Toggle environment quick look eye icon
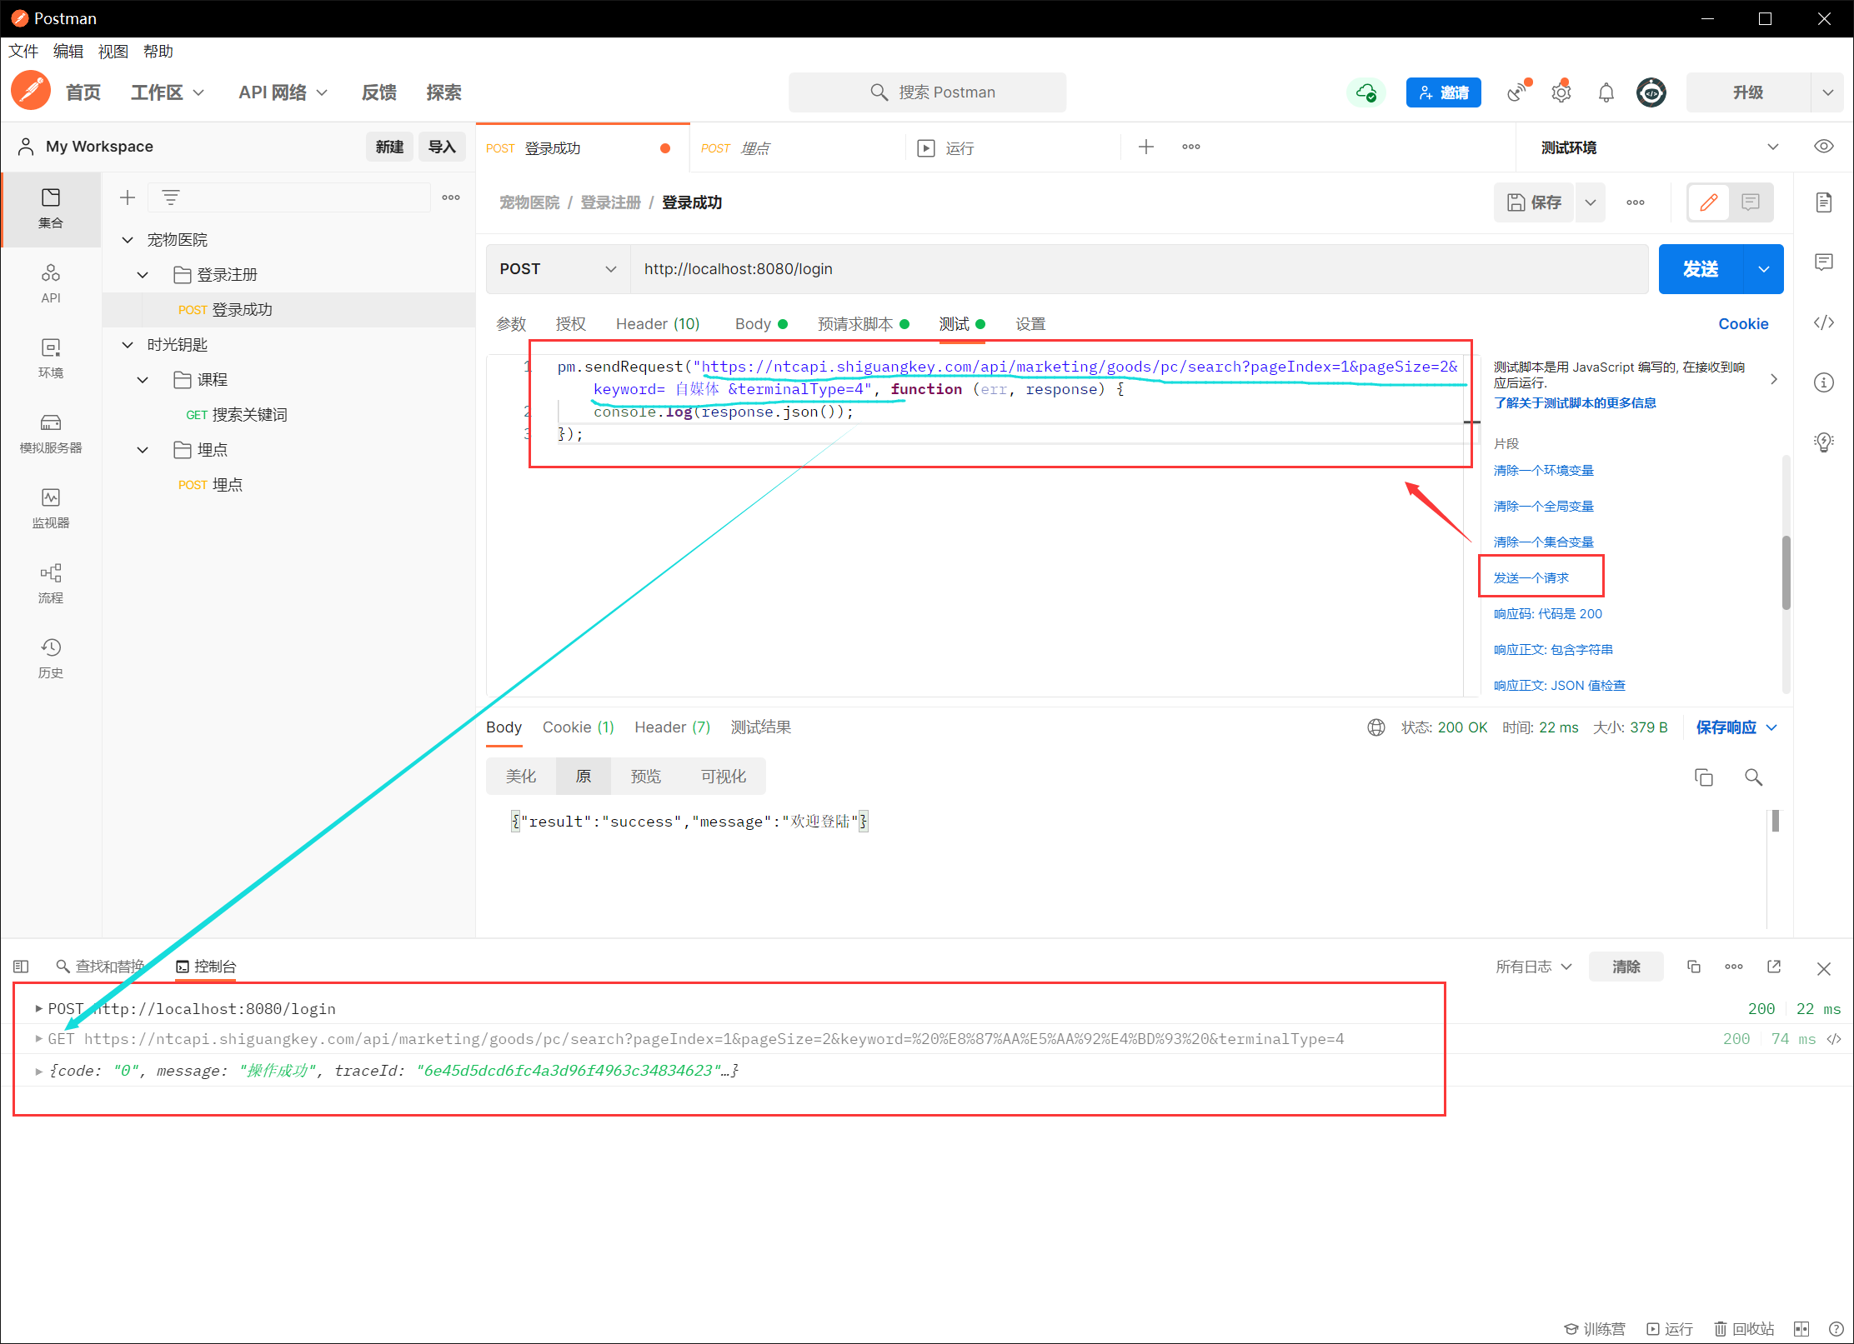Viewport: 1854px width, 1344px height. (1823, 147)
